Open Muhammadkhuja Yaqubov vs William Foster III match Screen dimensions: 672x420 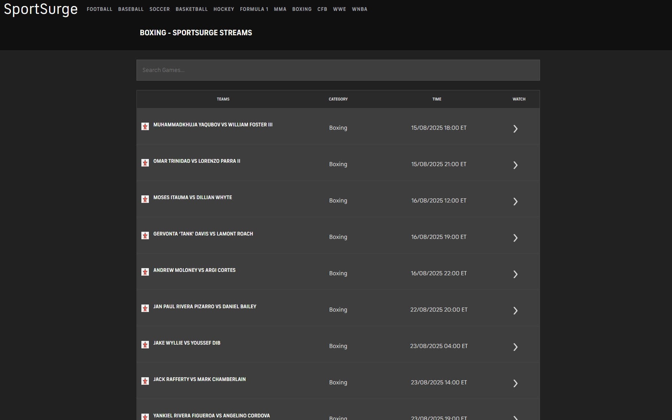pyautogui.click(x=213, y=124)
